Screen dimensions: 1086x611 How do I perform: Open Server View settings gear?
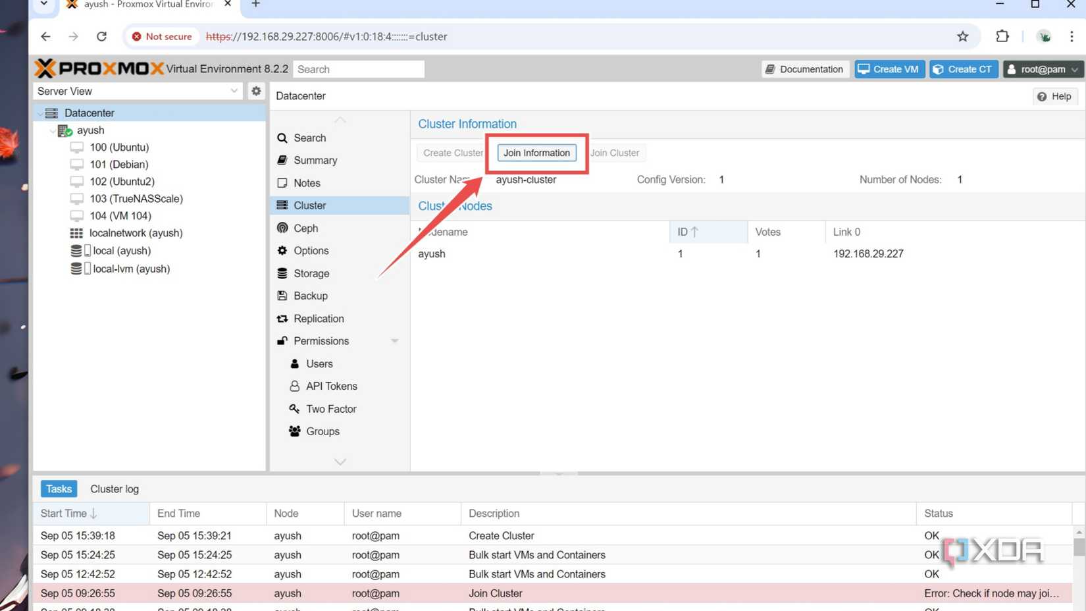[x=256, y=91]
